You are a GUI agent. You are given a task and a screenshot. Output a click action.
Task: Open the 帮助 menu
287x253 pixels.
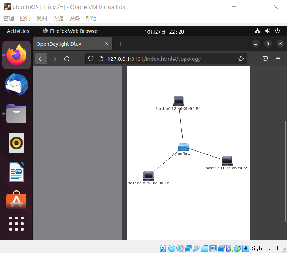click(x=91, y=19)
